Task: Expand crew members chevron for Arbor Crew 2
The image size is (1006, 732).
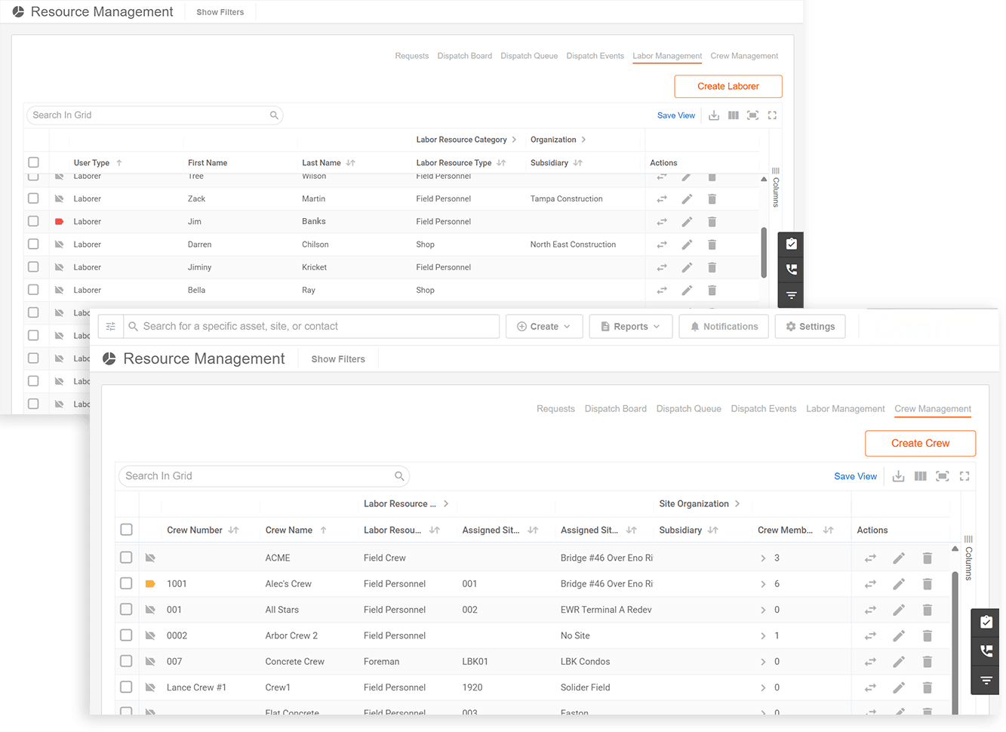Action: (x=764, y=635)
